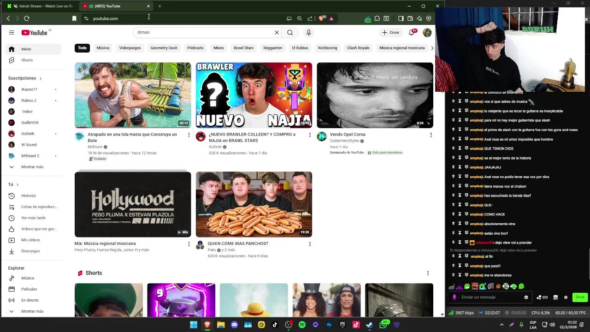Open Steam from the taskbar
590x332 pixels.
pyautogui.click(x=369, y=325)
